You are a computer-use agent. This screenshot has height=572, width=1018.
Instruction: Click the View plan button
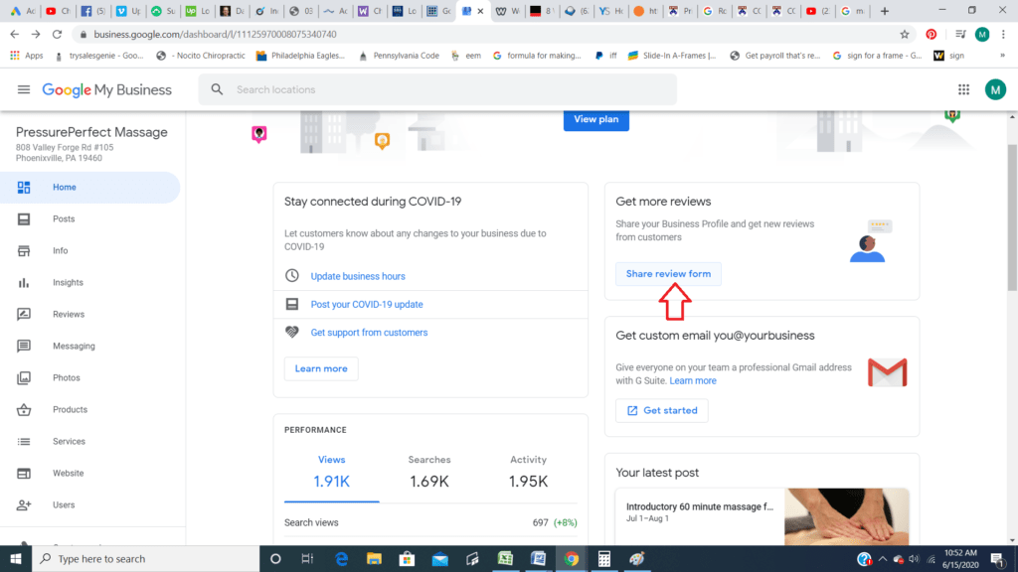596,119
